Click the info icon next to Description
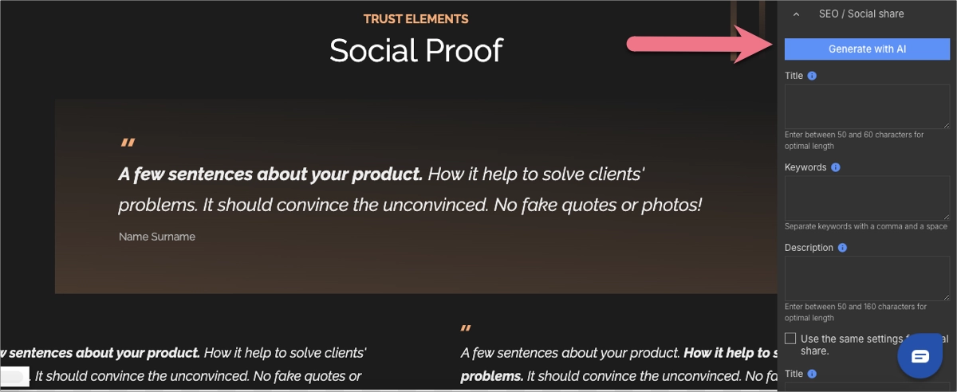The image size is (957, 392). tap(842, 247)
